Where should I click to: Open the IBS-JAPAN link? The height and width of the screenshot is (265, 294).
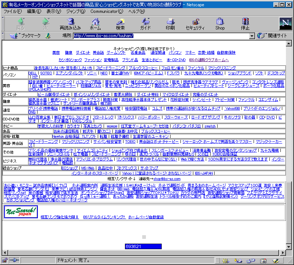coord(204,173)
